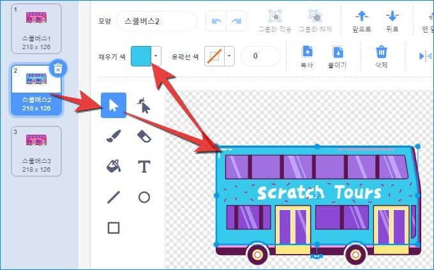Click the top-right selection handle
The image size is (434, 270).
pyautogui.click(x=417, y=146)
